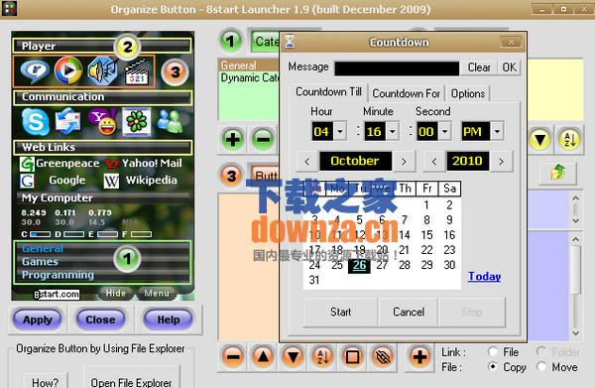Open the mail envelope icon in Communication
Viewport: 595px width, 388px height.
(67, 122)
